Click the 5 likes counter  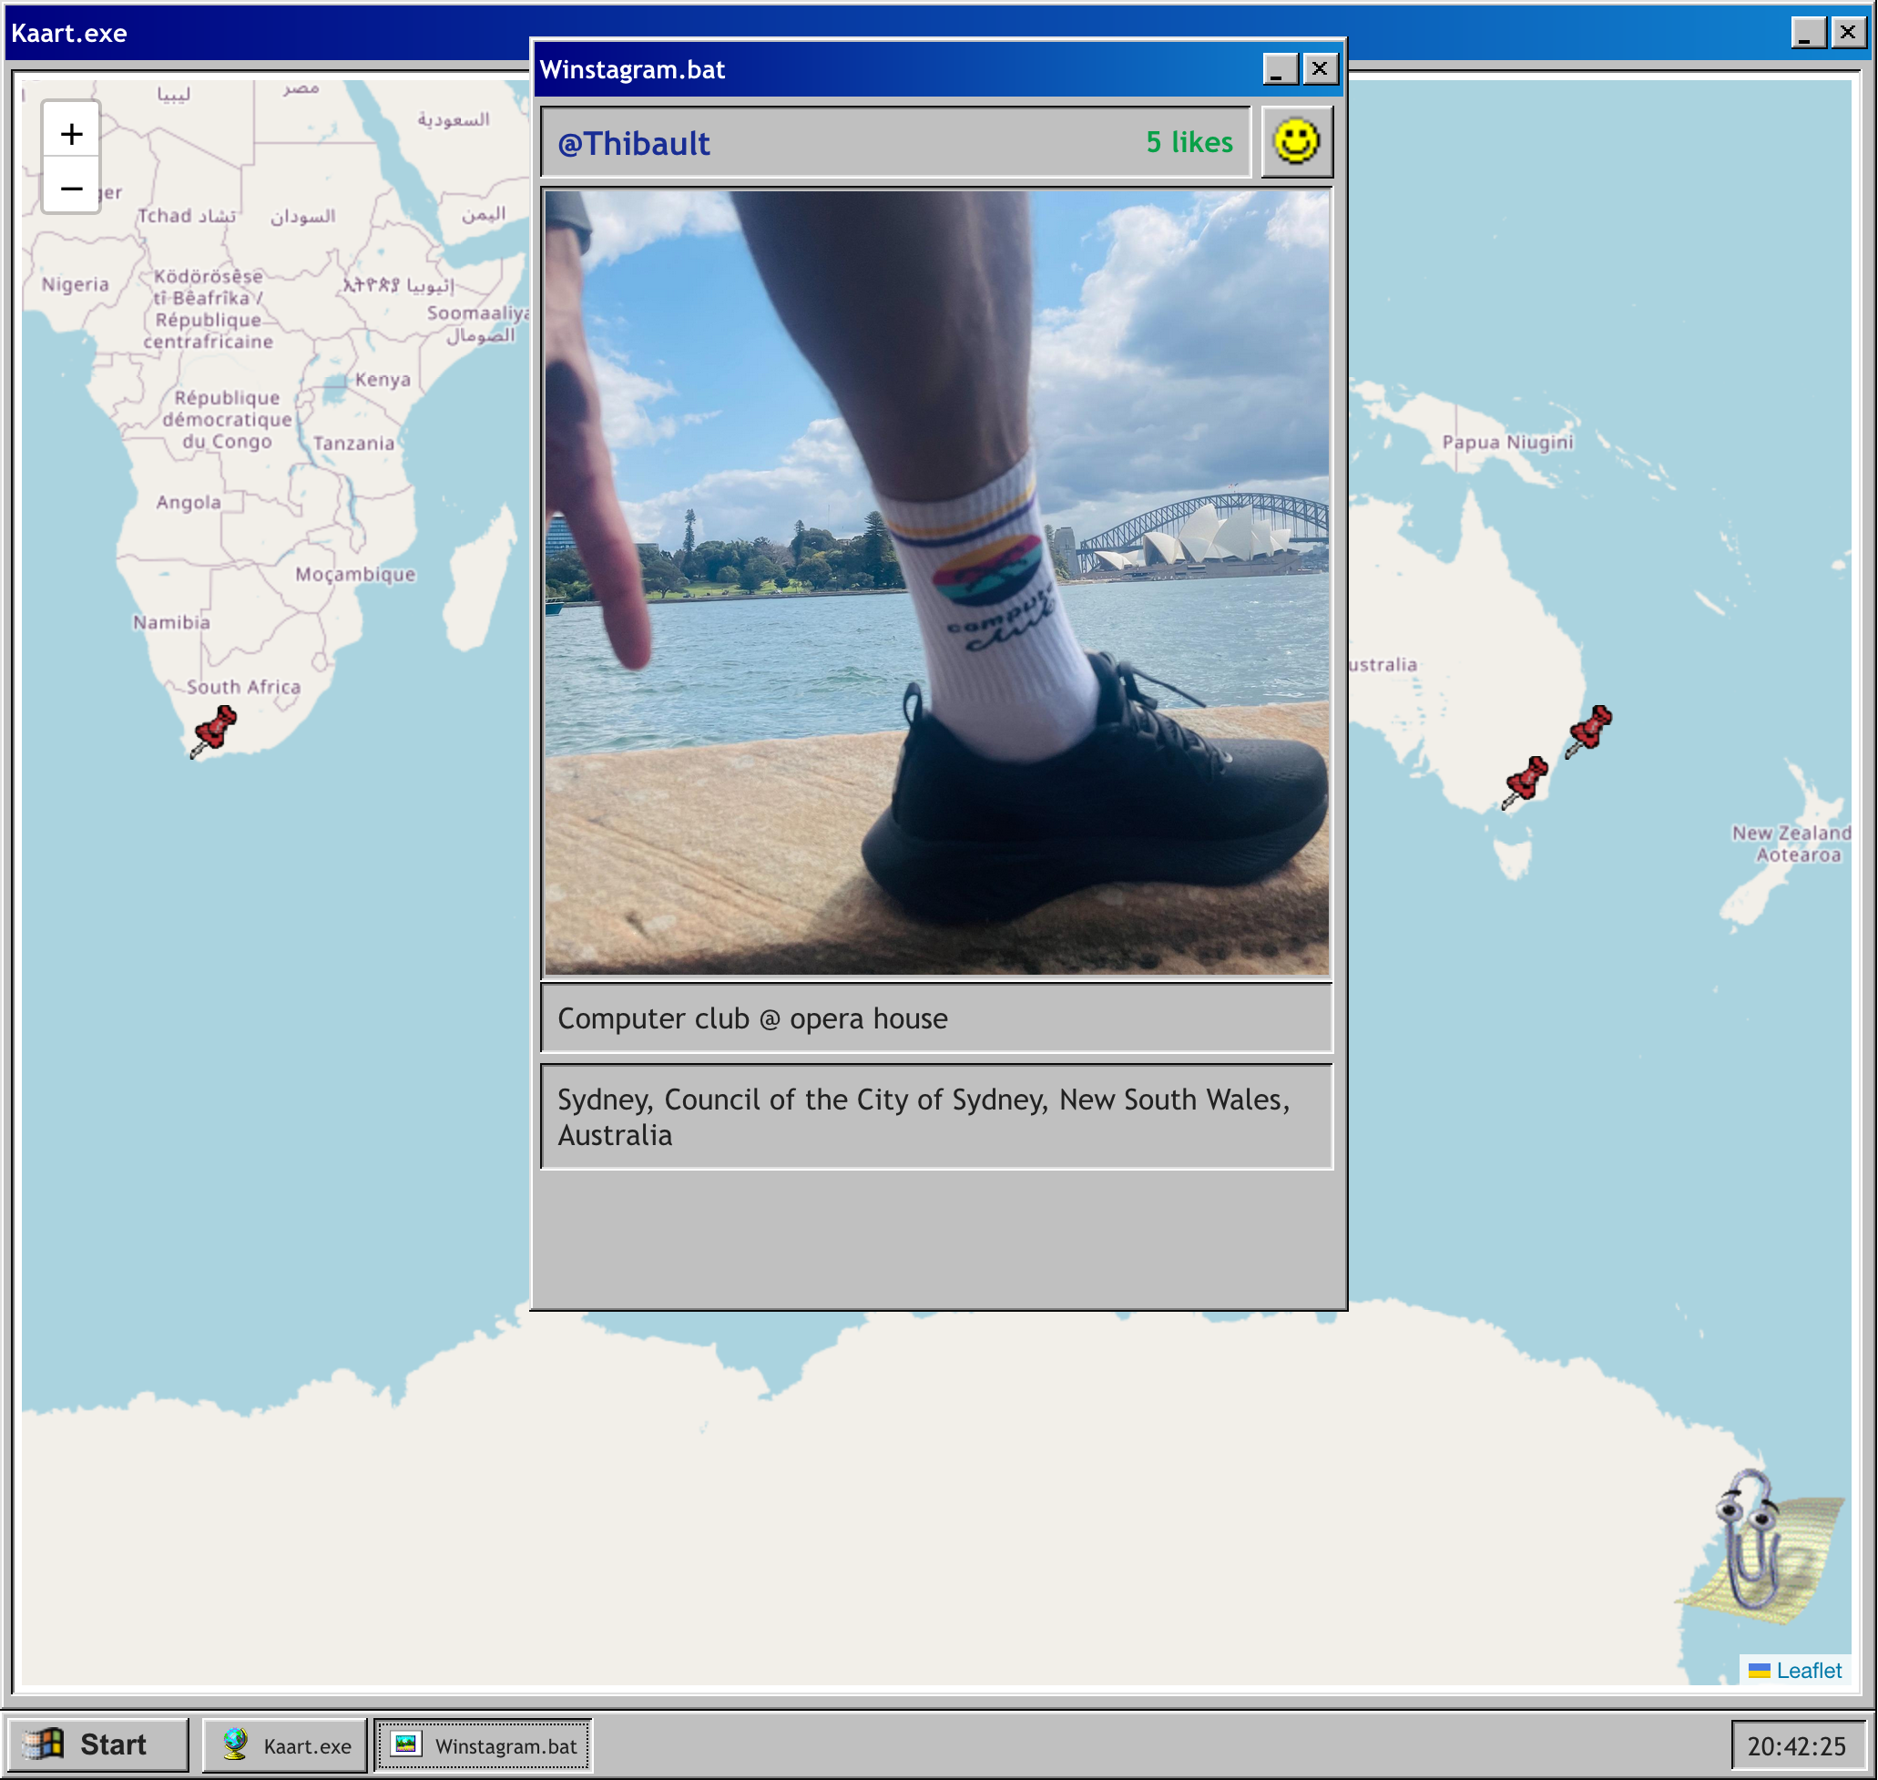point(1189,142)
